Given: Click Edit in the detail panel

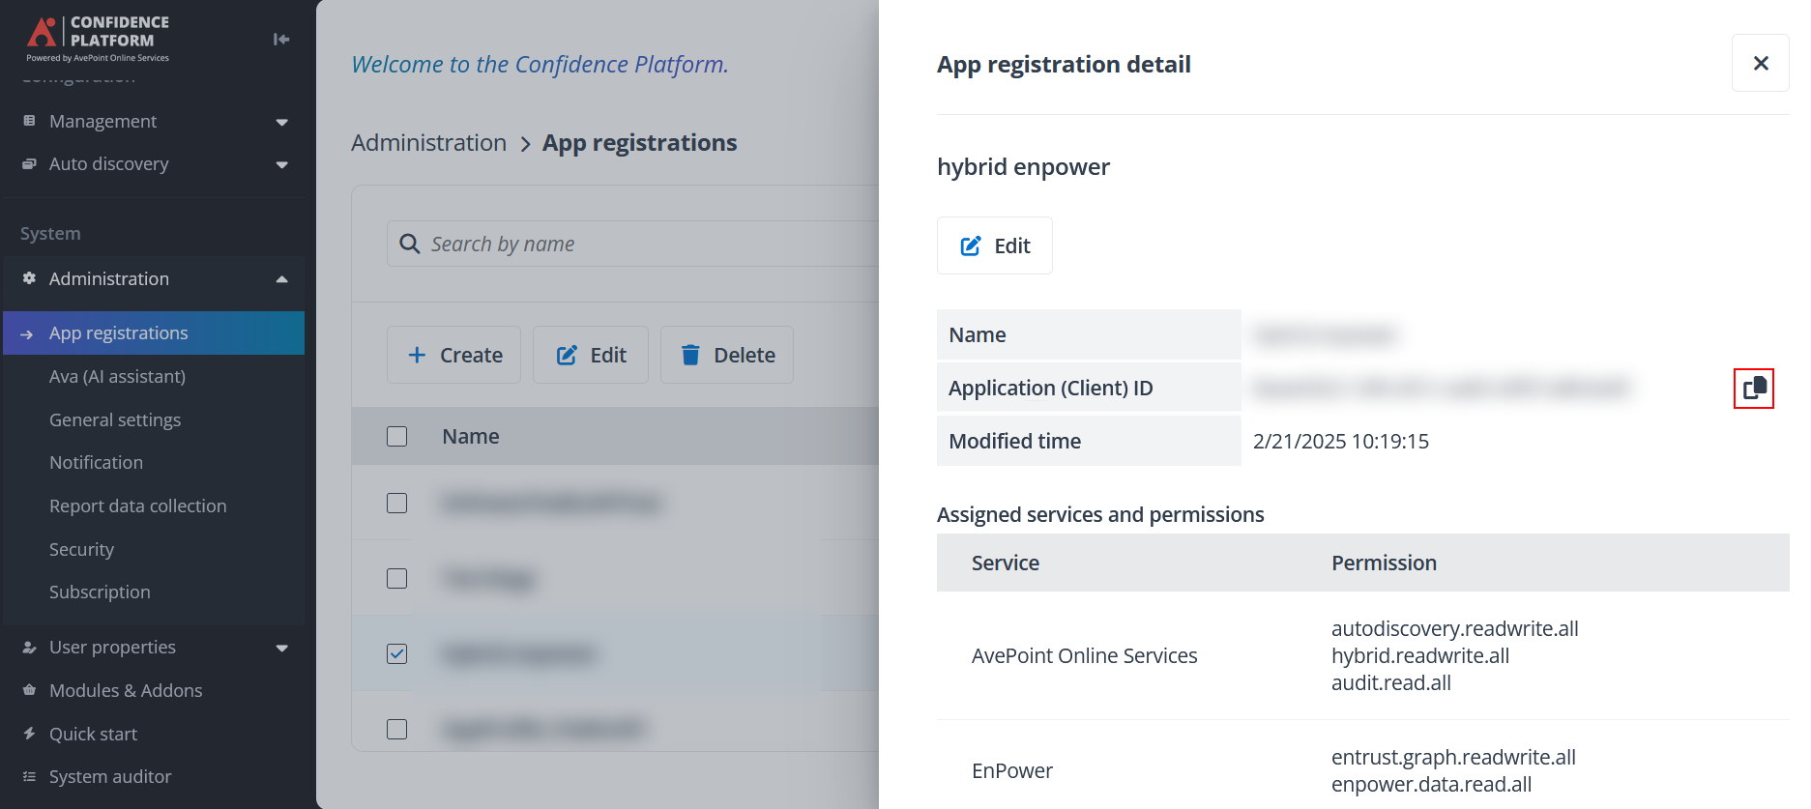Looking at the screenshot, I should pyautogui.click(x=995, y=246).
